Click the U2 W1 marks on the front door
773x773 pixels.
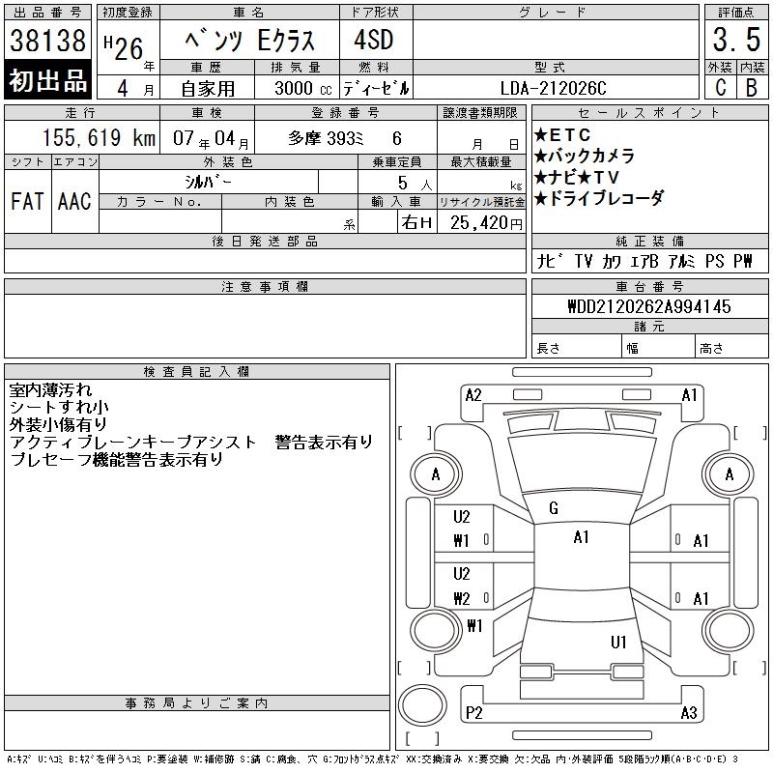(x=462, y=529)
